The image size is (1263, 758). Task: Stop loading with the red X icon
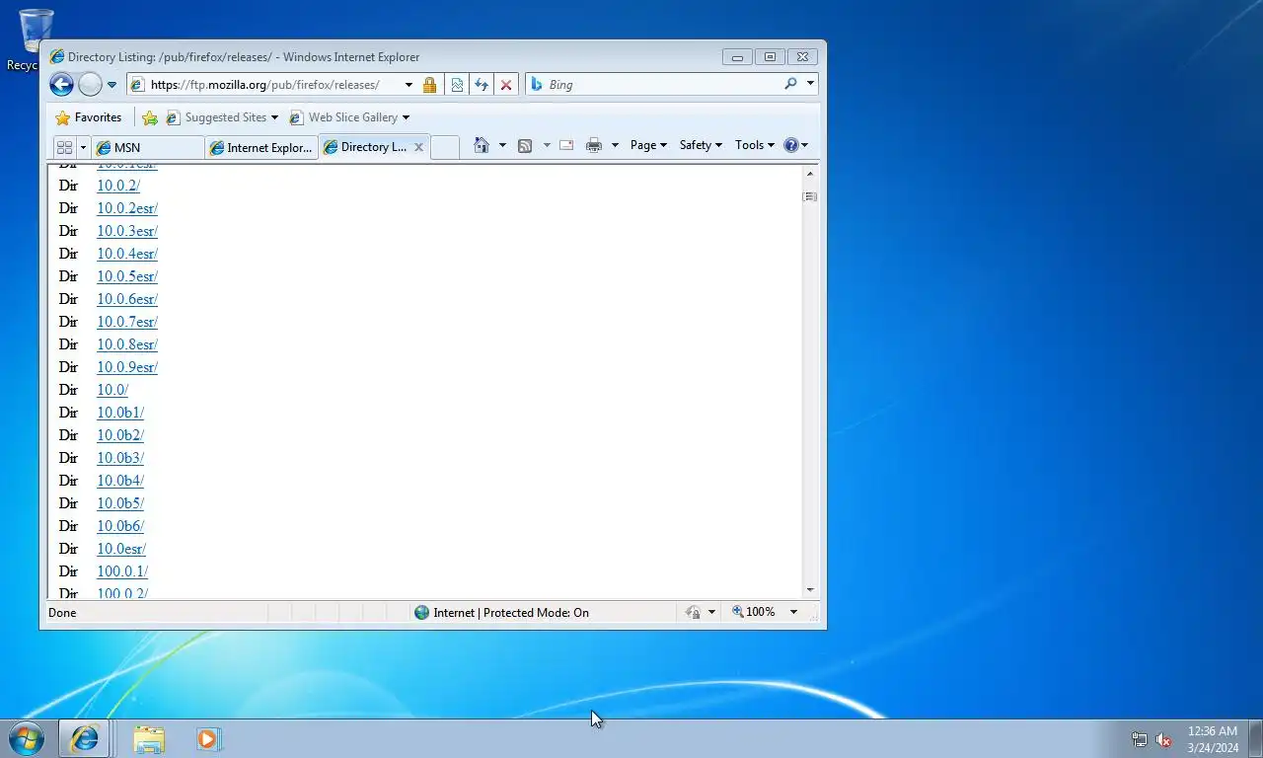click(x=506, y=85)
